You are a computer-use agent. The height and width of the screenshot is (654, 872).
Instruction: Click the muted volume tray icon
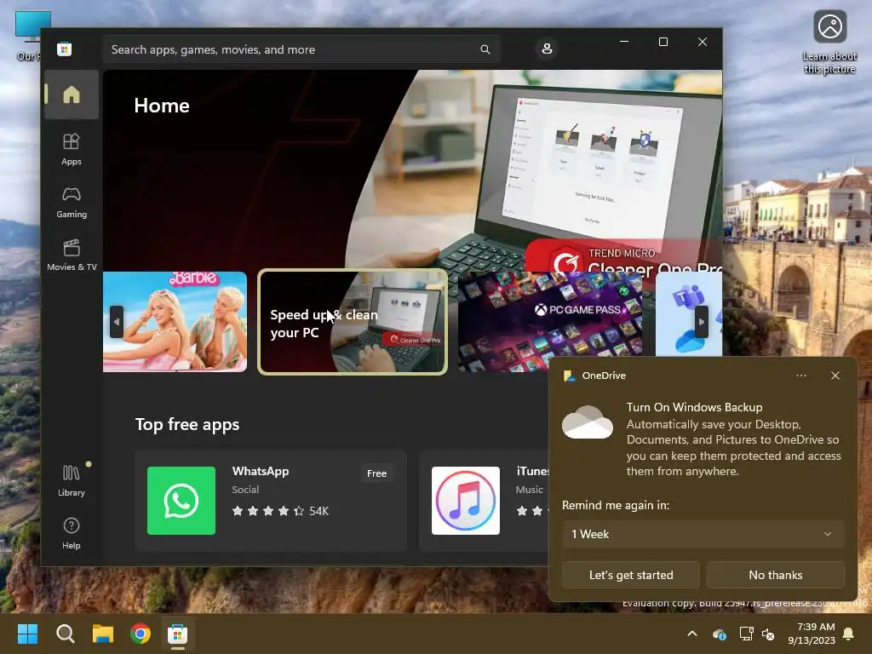(768, 634)
